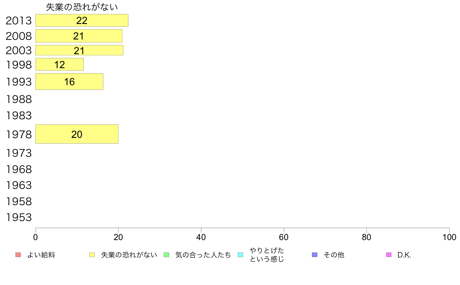Viewport: 460px width, 285px height.
Task: Select the 1978 bar showing 20
Action: tap(77, 134)
